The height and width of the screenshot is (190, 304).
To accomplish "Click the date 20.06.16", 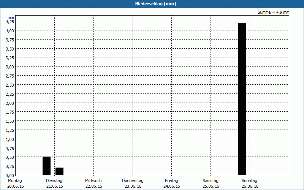I will click(16, 186).
